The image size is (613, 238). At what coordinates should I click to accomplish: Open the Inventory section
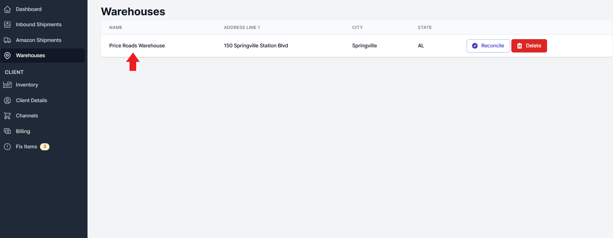[x=42, y=85]
